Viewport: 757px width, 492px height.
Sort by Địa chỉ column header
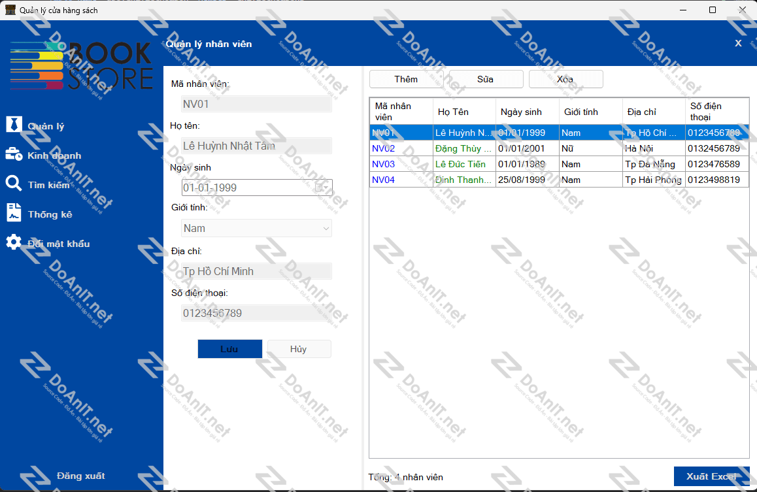(x=654, y=112)
